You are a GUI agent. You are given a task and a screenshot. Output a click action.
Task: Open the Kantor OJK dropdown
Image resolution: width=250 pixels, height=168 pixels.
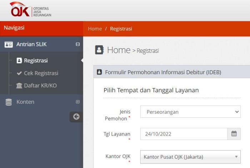pos(190,157)
